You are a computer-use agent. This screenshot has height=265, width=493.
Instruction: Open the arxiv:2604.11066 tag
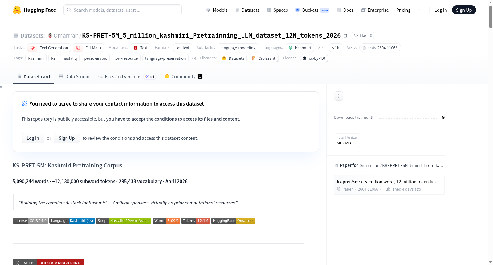(x=380, y=48)
